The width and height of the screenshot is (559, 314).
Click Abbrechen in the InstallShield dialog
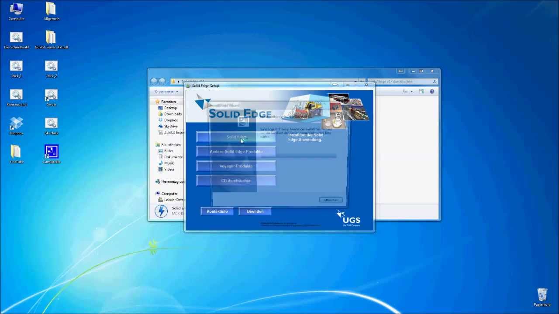click(331, 200)
